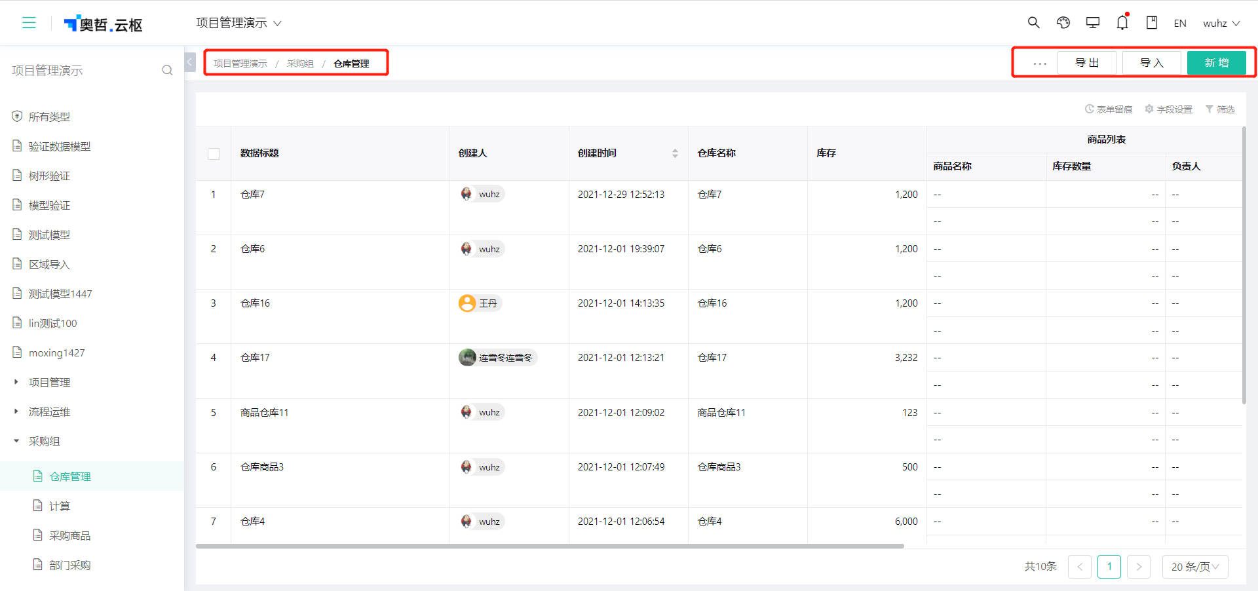Open 表单留痕 form history
The width and height of the screenshot is (1258, 591).
(1109, 109)
